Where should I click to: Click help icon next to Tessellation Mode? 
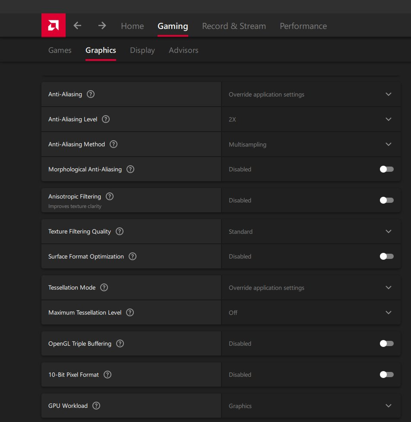pos(104,287)
